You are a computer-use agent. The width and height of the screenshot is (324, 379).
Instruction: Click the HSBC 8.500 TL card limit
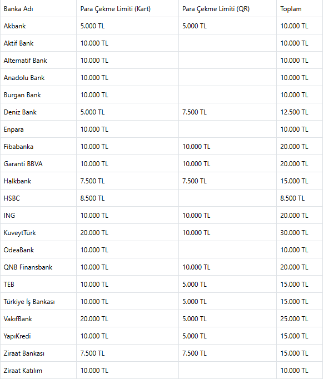[x=92, y=198]
